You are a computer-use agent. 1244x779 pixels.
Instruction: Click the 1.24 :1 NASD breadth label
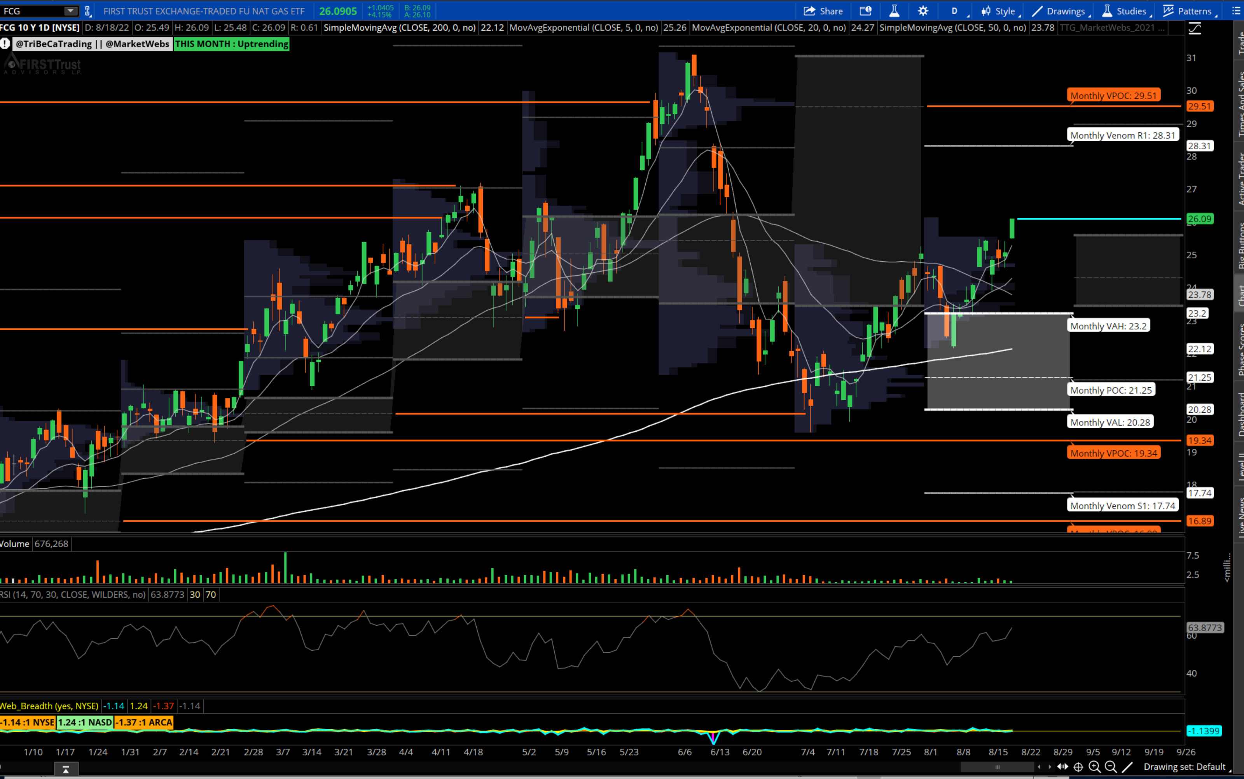[85, 722]
